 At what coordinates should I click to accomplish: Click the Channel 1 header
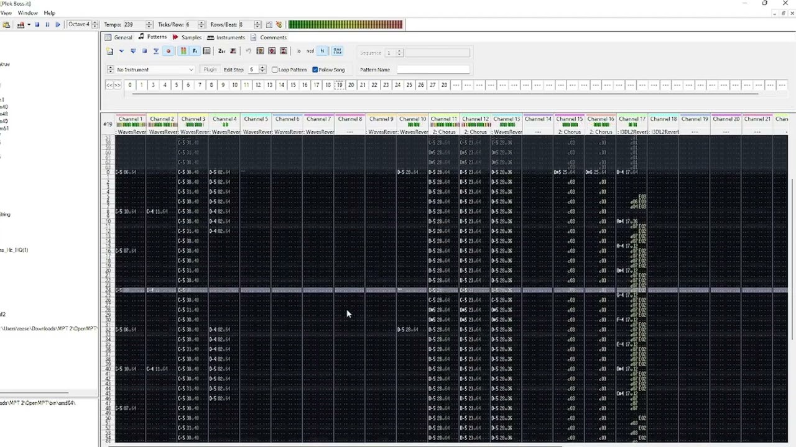(130, 119)
